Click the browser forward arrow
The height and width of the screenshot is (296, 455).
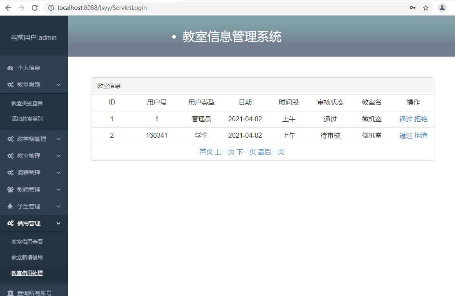(21, 8)
